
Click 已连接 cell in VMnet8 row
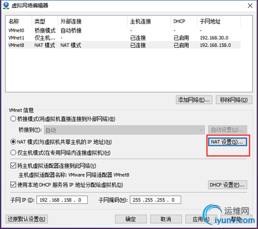(138, 45)
